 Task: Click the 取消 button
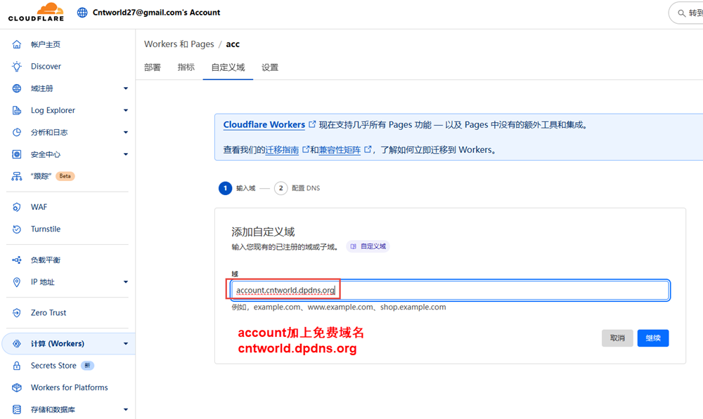(617, 338)
